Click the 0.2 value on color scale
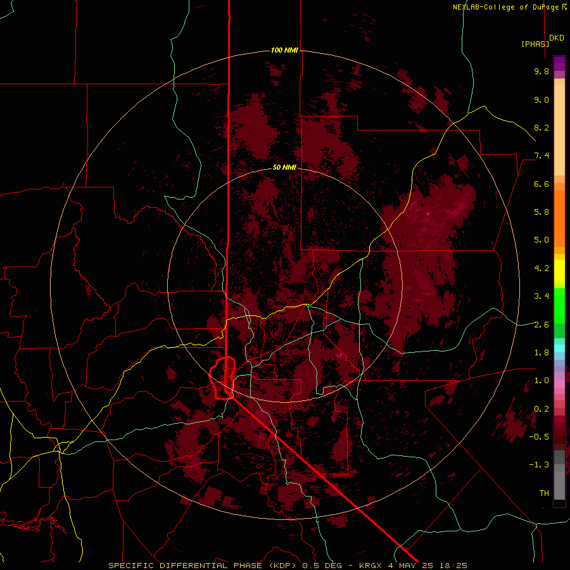This screenshot has height=570, width=570. coord(541,408)
